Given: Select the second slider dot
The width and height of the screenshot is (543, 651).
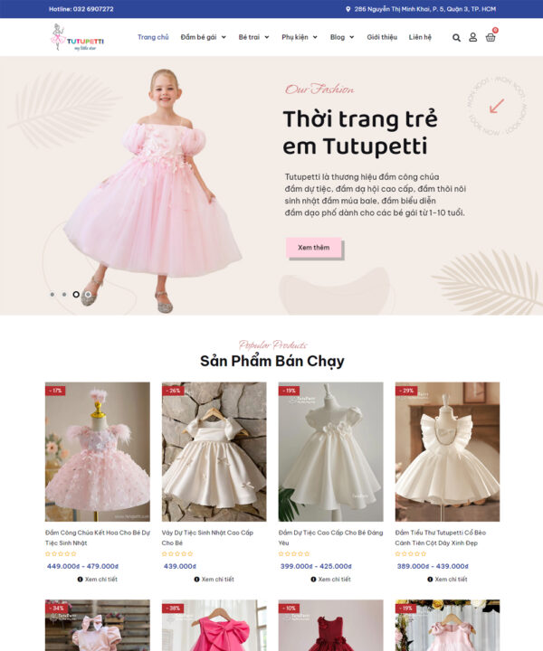Looking at the screenshot, I should tap(64, 295).
